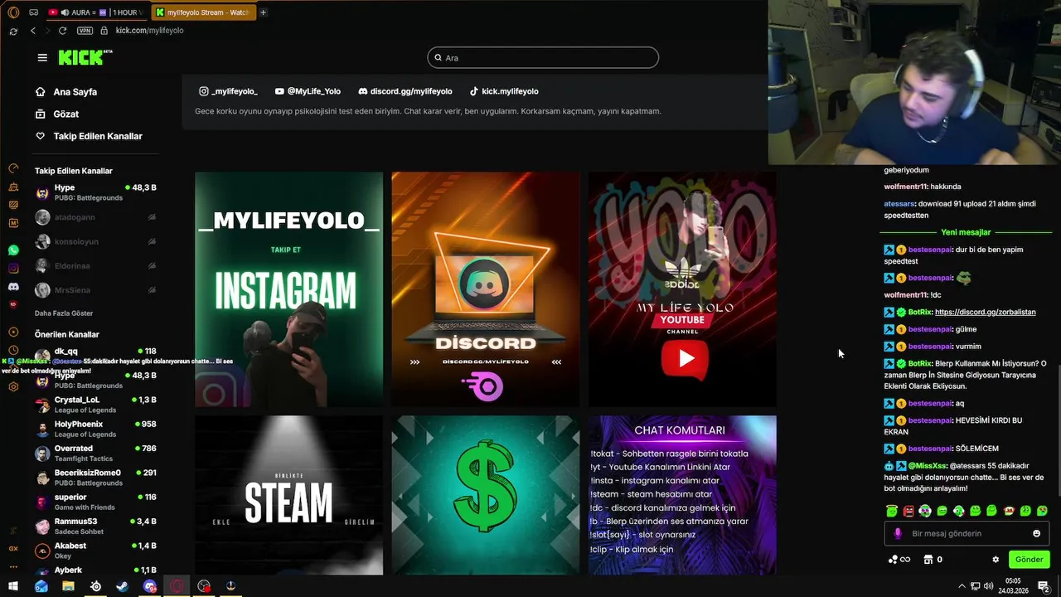Insert the red angry emote
Screen dimensions: 1061x597
[x=908, y=511]
